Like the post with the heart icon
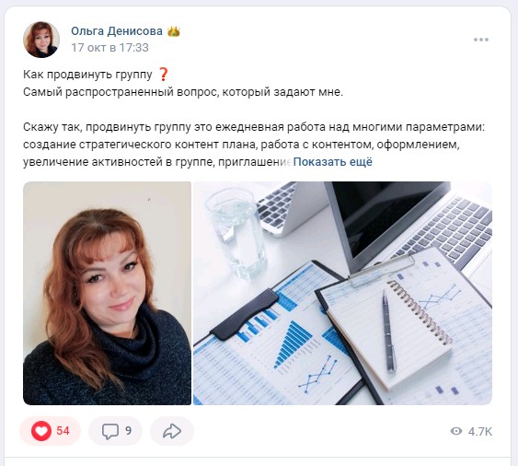Image resolution: width=518 pixels, height=466 pixels. point(41,431)
